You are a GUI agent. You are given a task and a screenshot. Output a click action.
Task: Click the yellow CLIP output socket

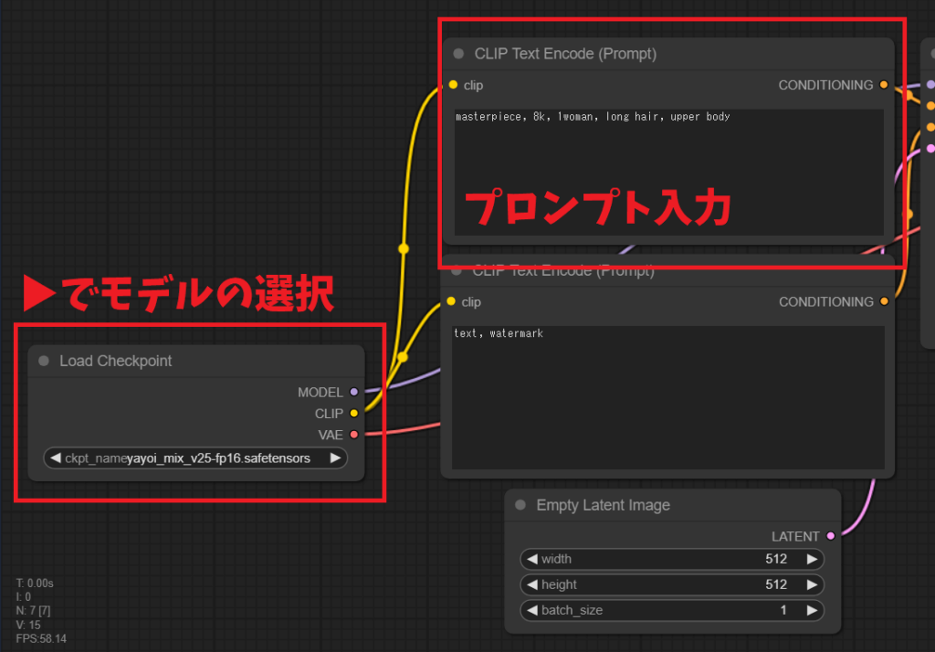tap(354, 414)
